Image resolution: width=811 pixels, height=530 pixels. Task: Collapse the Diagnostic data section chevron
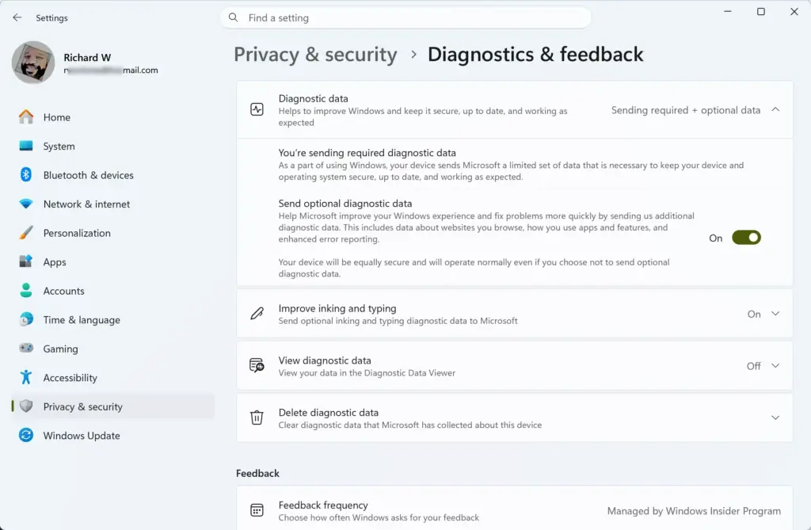click(775, 110)
